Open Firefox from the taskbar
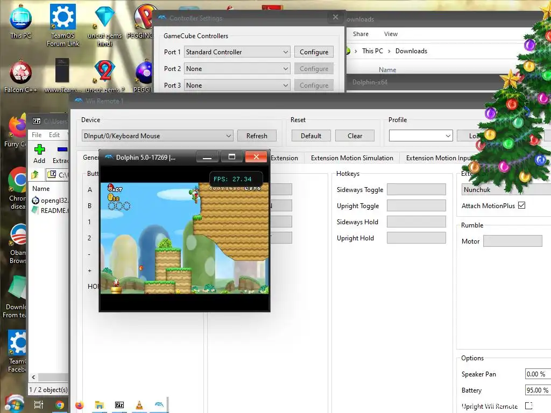The width and height of the screenshot is (551, 413). tap(80, 405)
